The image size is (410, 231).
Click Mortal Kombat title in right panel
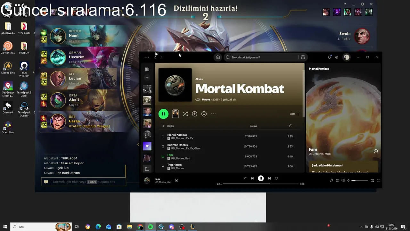tap(319, 69)
